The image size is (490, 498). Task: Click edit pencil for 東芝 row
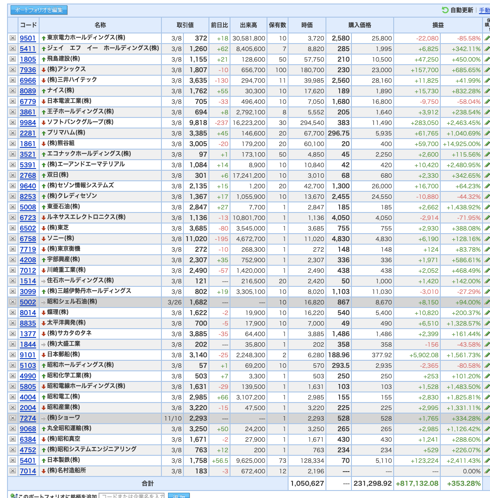(x=487, y=228)
